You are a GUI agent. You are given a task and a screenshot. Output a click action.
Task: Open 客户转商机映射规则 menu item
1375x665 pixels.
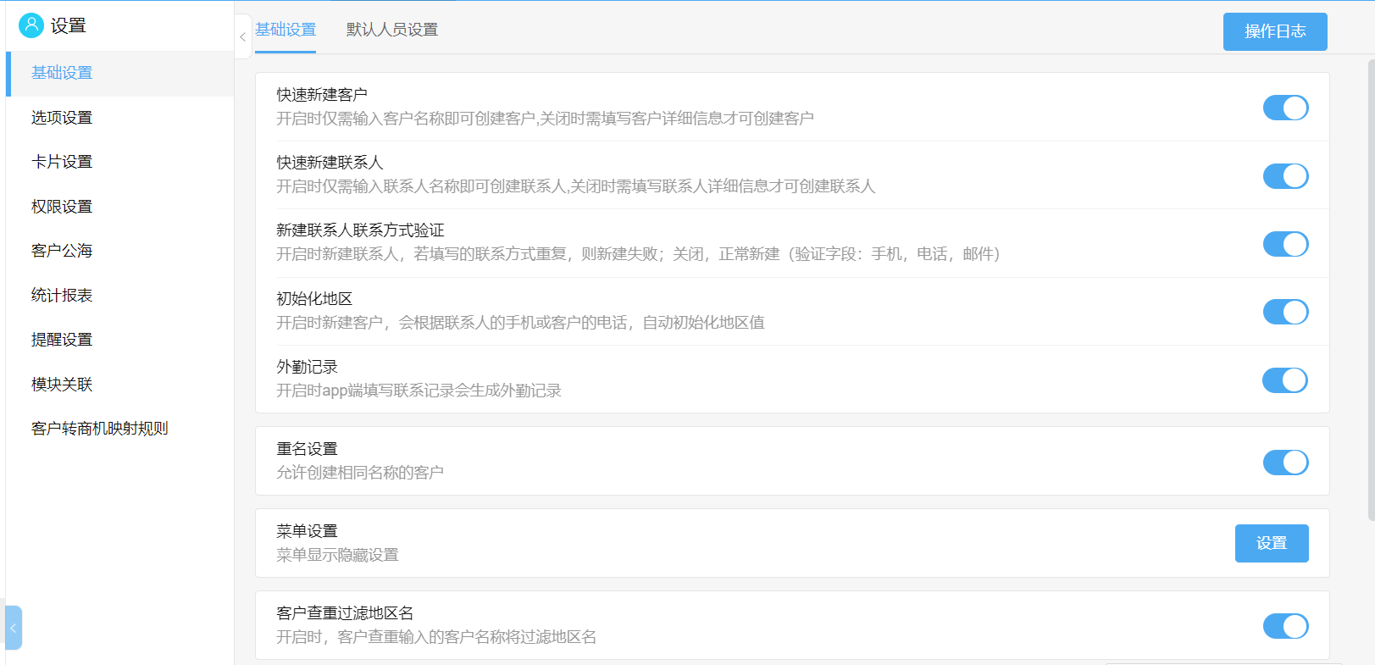pos(100,429)
